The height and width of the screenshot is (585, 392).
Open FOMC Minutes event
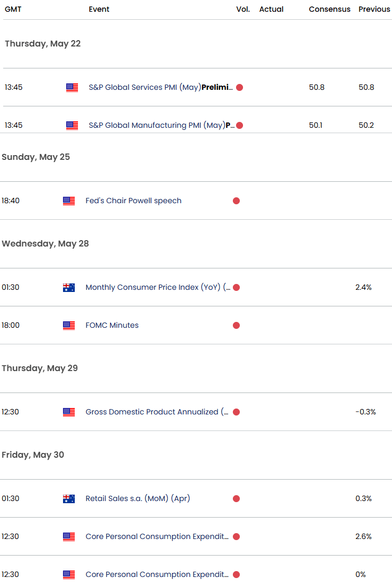coord(112,325)
